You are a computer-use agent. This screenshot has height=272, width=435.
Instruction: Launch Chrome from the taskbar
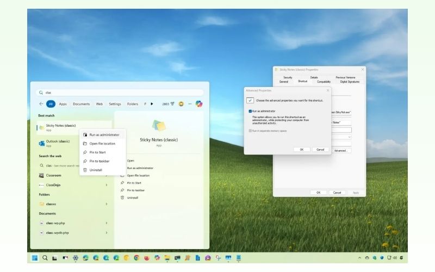tap(136, 258)
